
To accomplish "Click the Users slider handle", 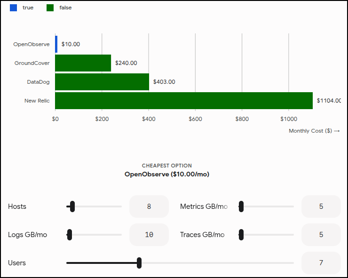I will [x=139, y=263].
